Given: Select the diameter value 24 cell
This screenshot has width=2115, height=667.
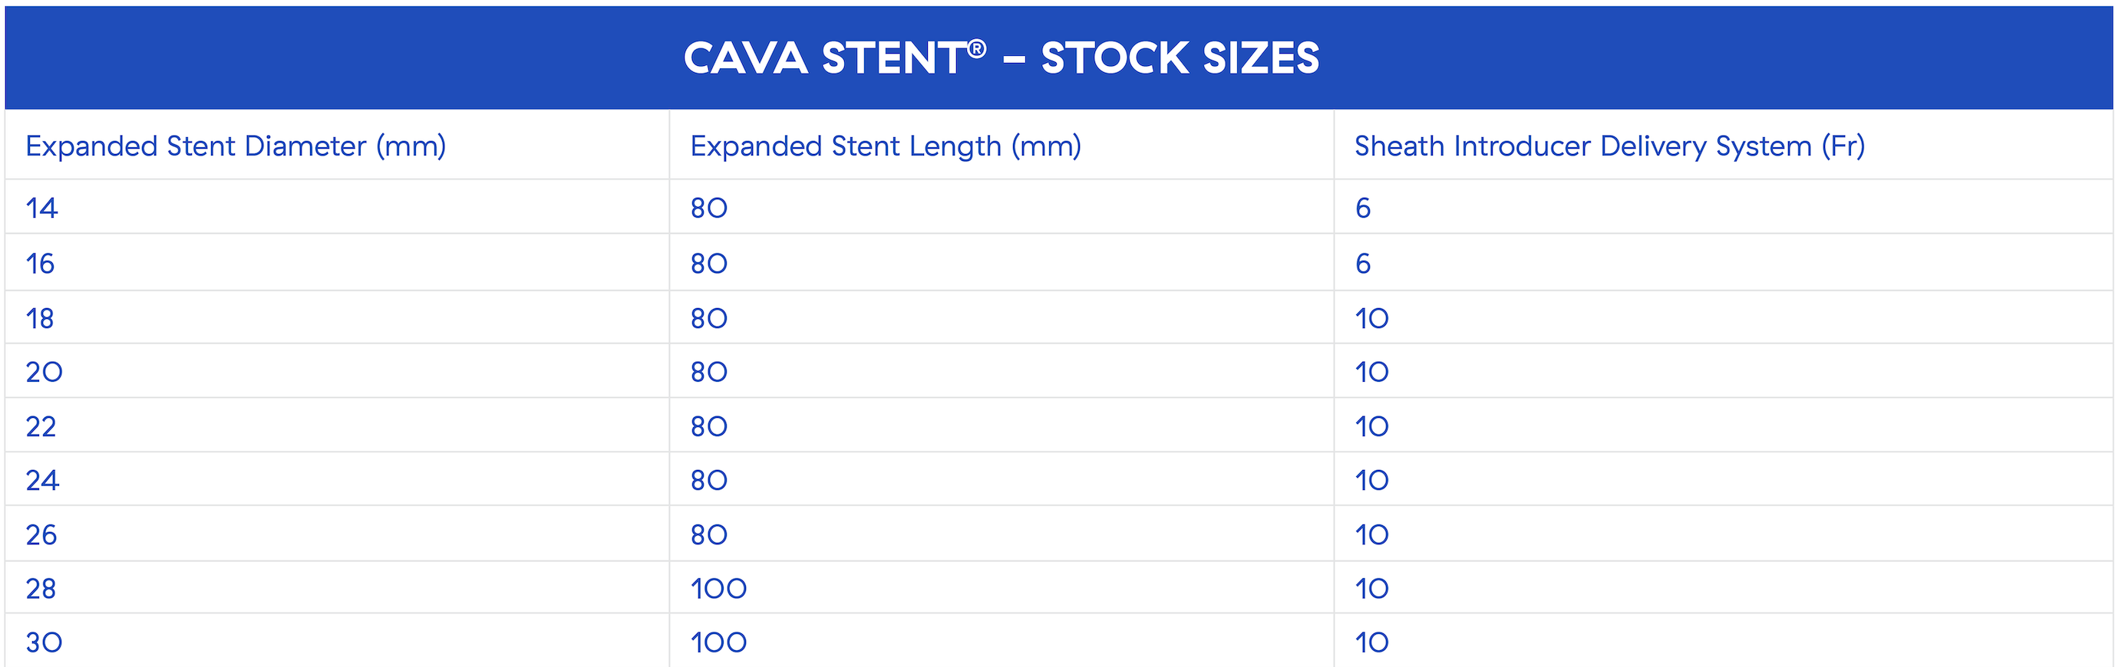Looking at the screenshot, I should tap(43, 480).
